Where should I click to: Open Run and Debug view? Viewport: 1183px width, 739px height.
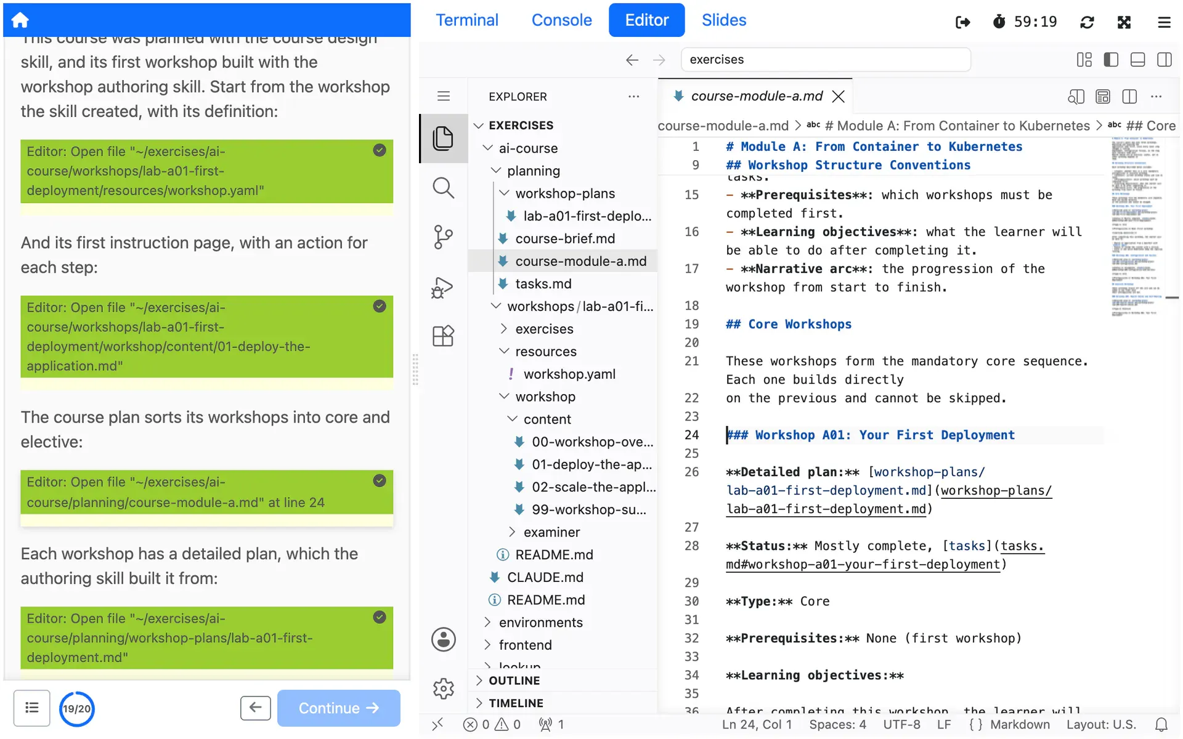pyautogui.click(x=443, y=287)
